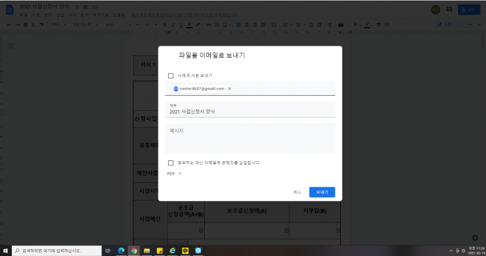486x256 pixels.
Task: Click the document status eye icon
Action: (94, 7)
